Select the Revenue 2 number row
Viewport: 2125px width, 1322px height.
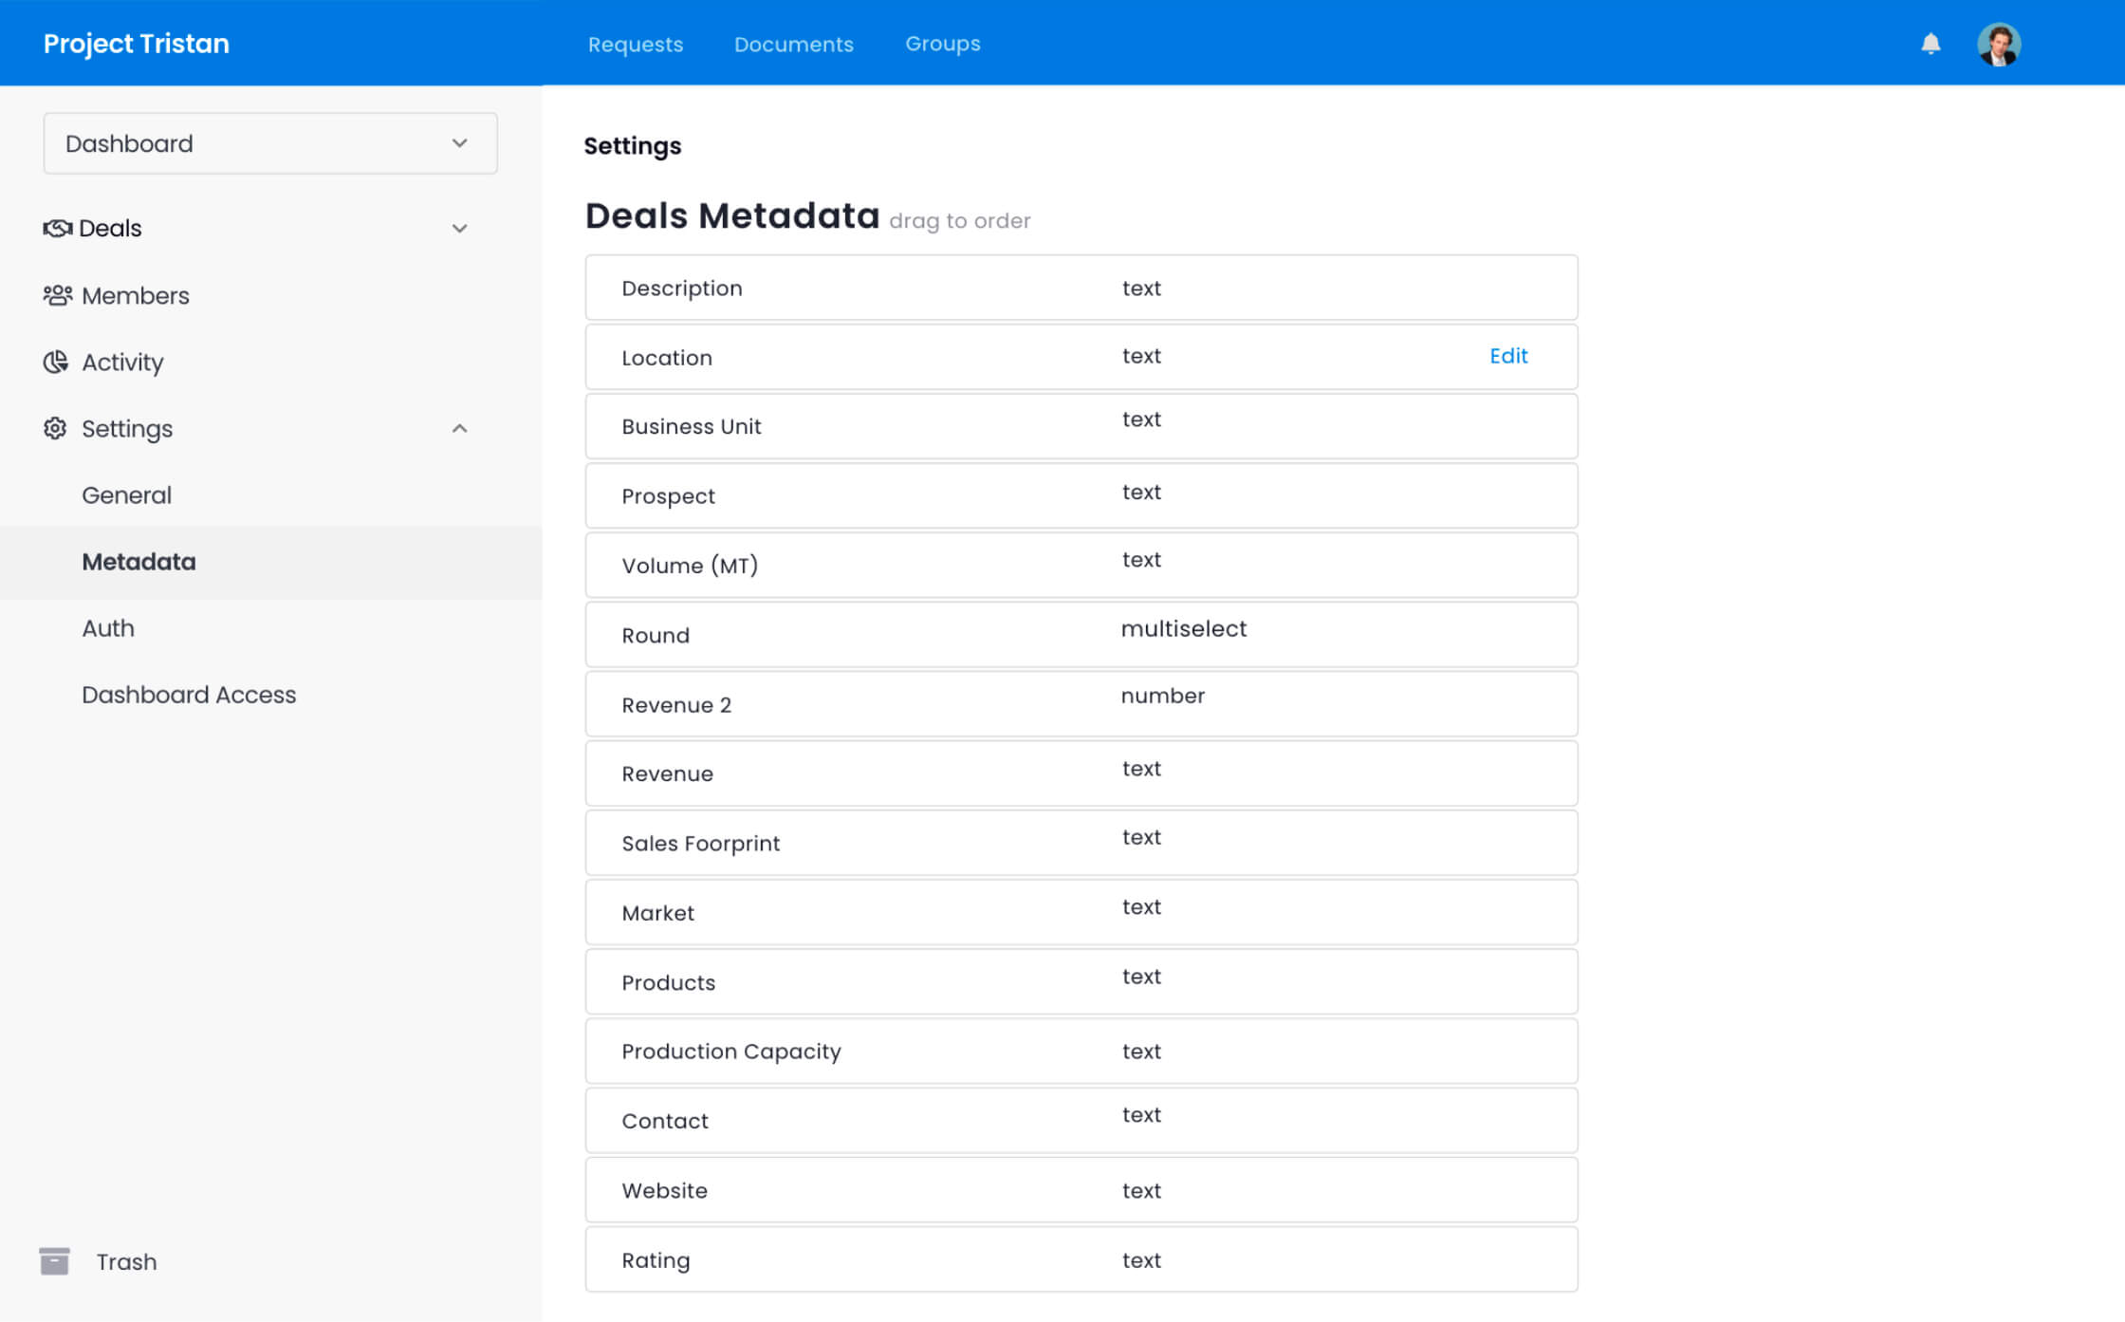[x=1081, y=704]
